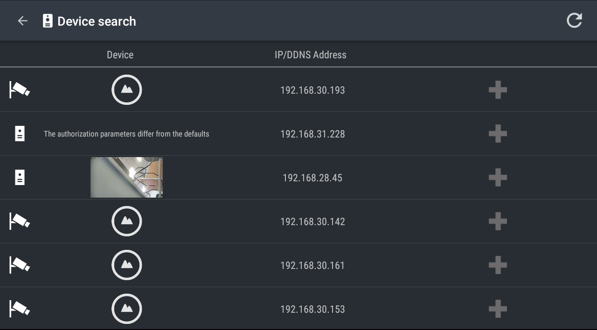Select the 192.168.30.142 address row
Viewport: 597px width, 330px height.
[x=312, y=221]
